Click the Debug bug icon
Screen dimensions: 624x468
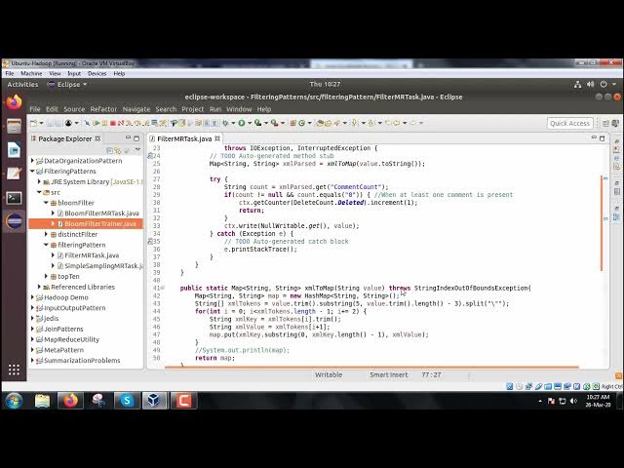point(225,123)
